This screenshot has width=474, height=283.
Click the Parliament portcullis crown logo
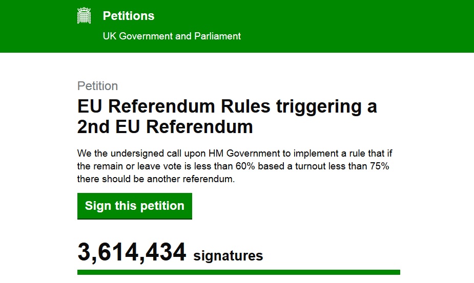84,15
